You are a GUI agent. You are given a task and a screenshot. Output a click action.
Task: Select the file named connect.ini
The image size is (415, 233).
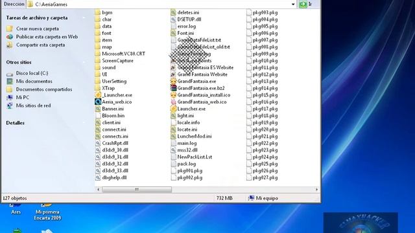coord(114,129)
